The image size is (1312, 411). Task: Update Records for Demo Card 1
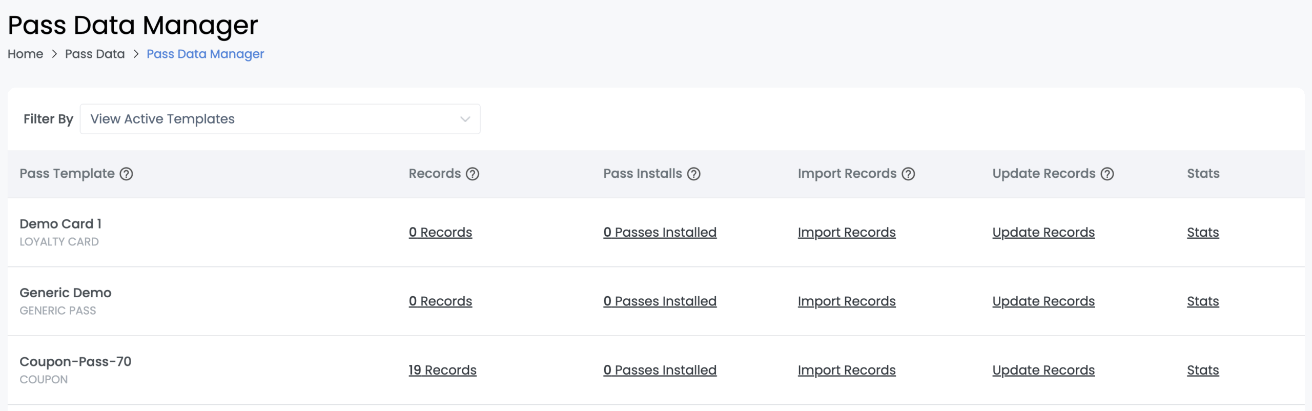click(x=1043, y=233)
